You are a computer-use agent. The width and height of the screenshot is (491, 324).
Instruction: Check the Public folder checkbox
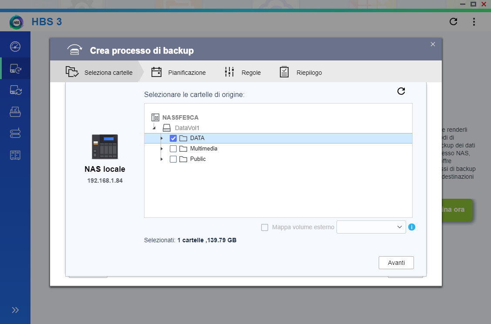(173, 159)
